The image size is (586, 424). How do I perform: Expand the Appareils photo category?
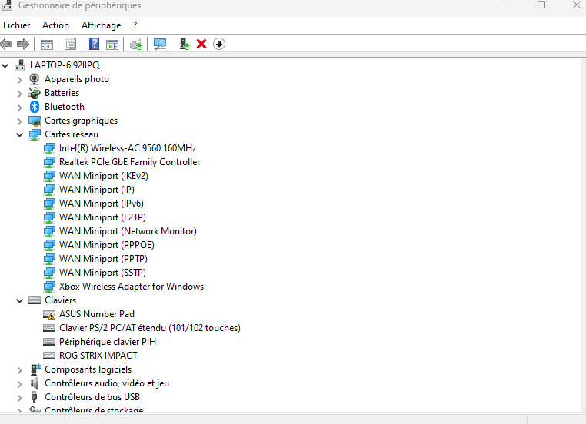(19, 80)
